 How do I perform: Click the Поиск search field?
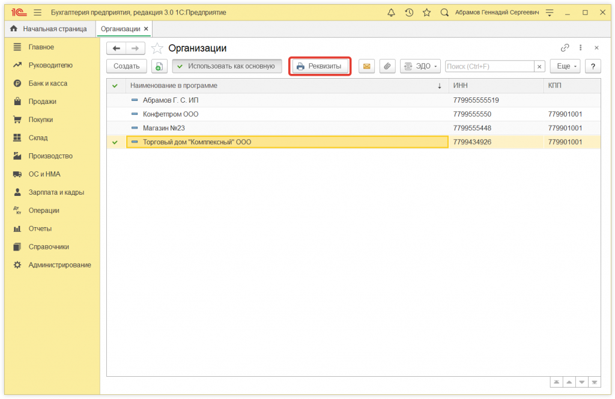[489, 66]
